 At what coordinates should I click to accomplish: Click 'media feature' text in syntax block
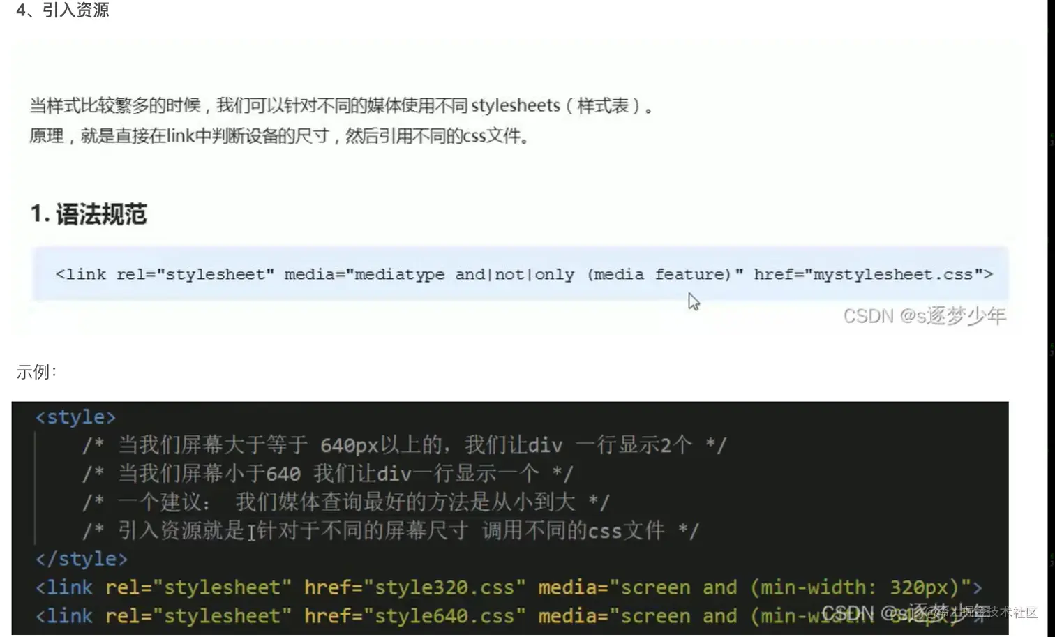[659, 274]
